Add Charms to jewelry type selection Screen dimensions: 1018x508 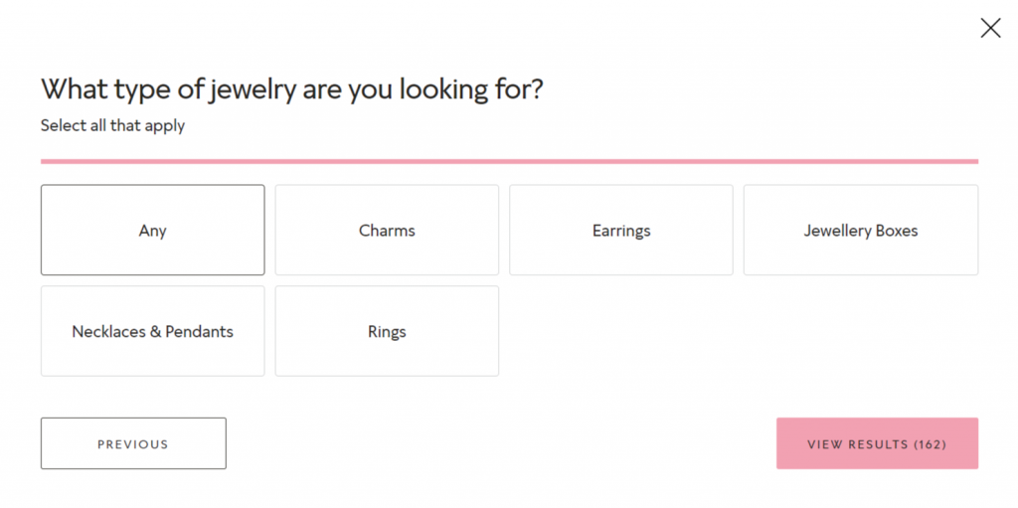coord(387,230)
